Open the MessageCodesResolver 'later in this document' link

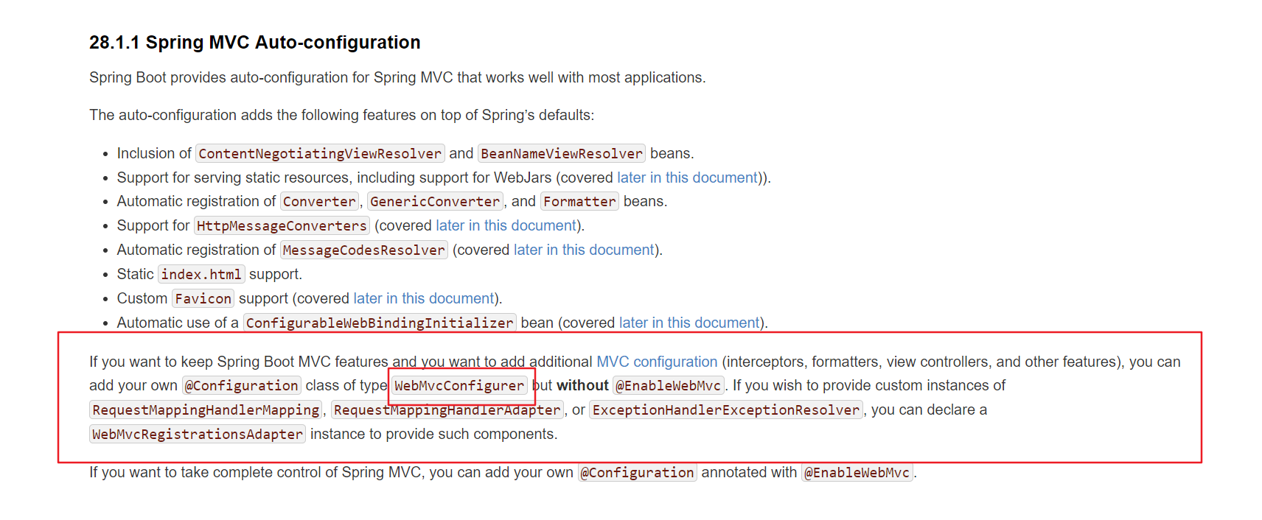point(584,250)
